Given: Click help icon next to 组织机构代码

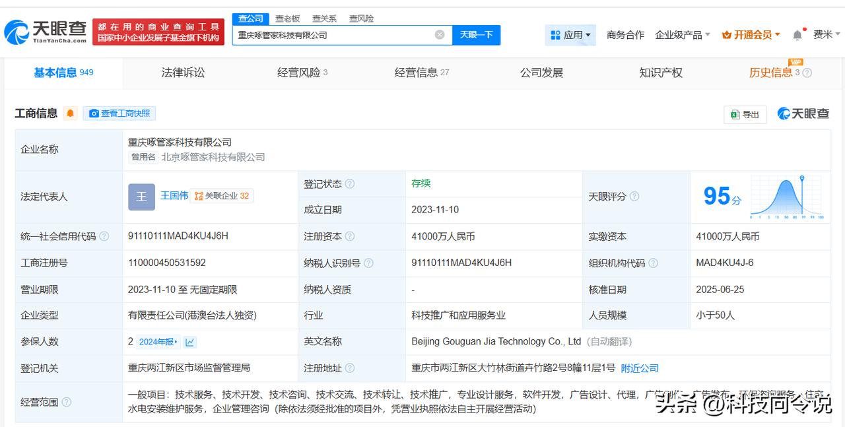Looking at the screenshot, I should 653,263.
